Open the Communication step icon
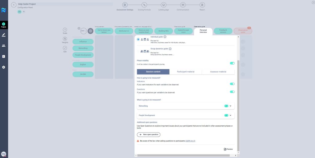This screenshot has height=158, width=315. pyautogui.click(x=183, y=5)
